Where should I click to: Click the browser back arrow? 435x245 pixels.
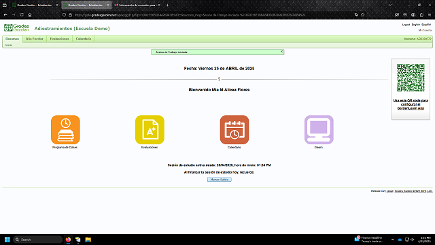tap(5, 15)
